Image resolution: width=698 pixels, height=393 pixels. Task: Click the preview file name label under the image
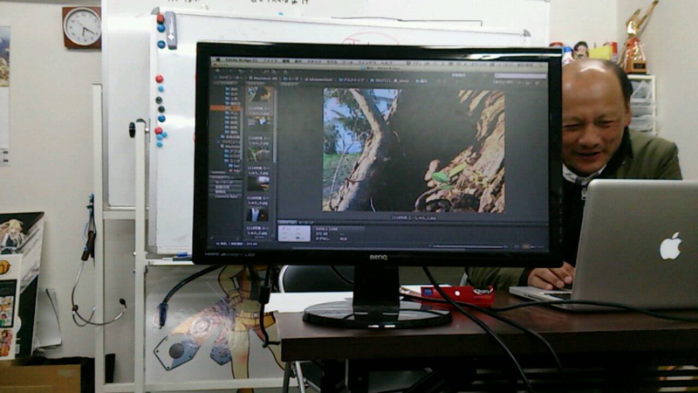coord(414,217)
